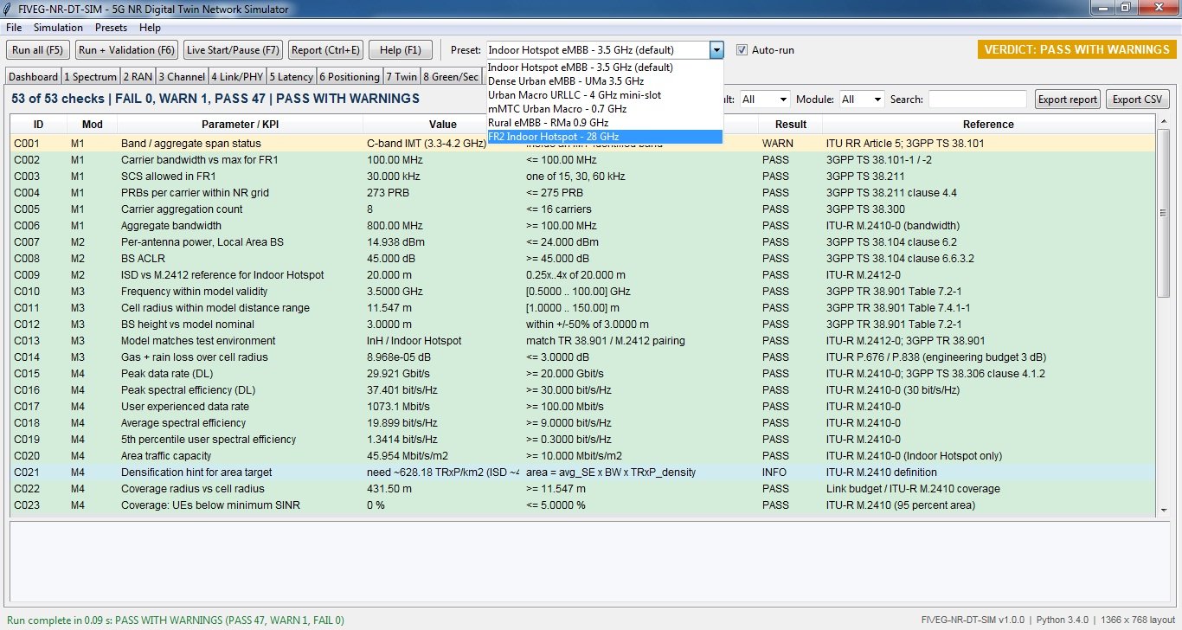This screenshot has width=1182, height=630.
Task: Show the 5 Latency tab
Action: (292, 77)
